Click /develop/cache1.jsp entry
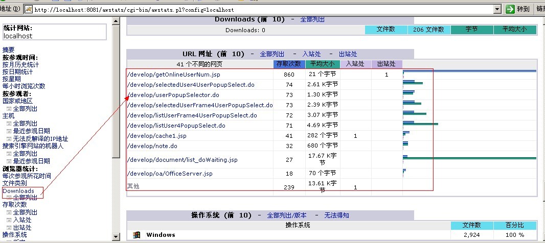Viewport: 545px width, 243px height. [x=157, y=136]
